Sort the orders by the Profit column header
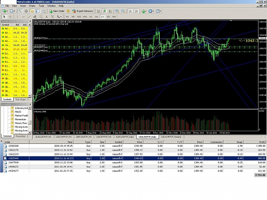 coord(255,142)
